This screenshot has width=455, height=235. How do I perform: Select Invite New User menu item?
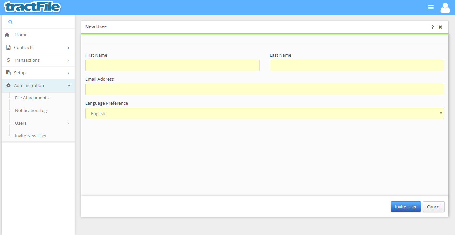coord(31,136)
